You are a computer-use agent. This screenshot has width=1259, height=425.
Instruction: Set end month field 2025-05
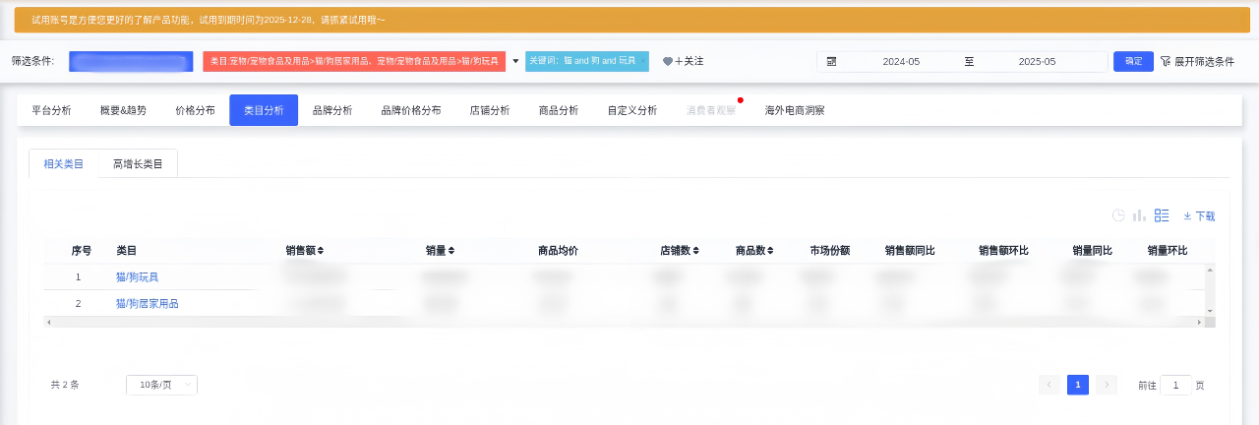(1037, 61)
